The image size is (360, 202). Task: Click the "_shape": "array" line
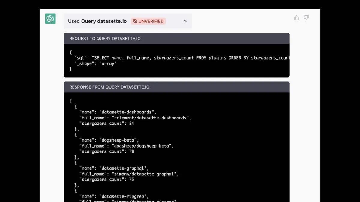pyautogui.click(x=95, y=63)
